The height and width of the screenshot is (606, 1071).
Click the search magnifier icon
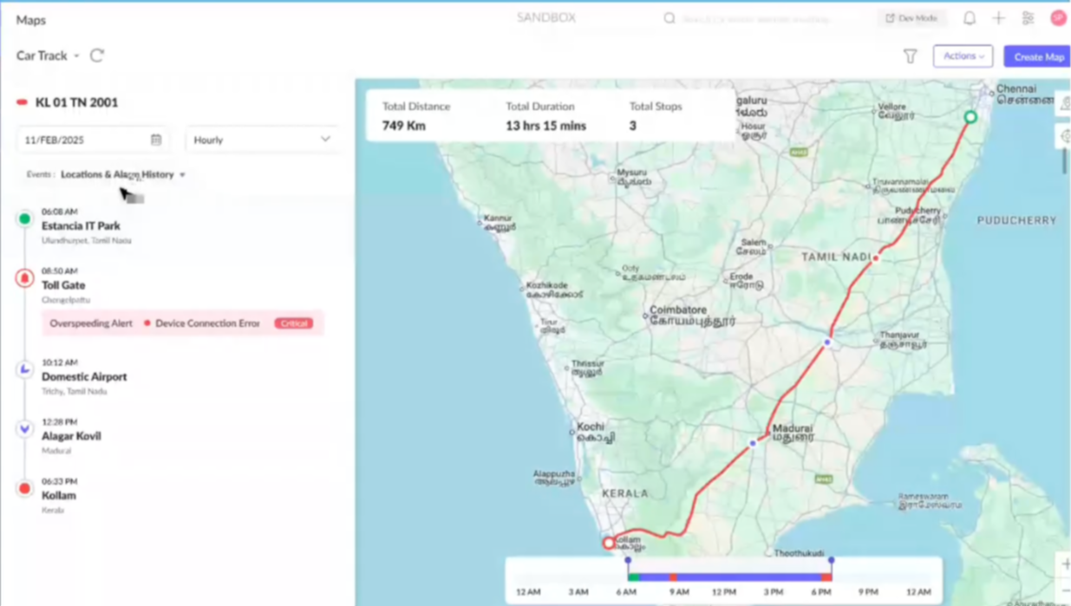click(x=669, y=18)
